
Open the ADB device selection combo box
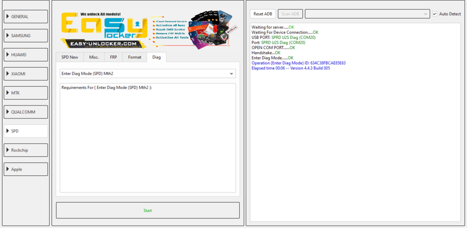pyautogui.click(x=367, y=14)
